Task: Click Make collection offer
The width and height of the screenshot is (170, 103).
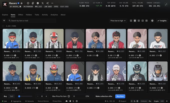Action: 104,96
